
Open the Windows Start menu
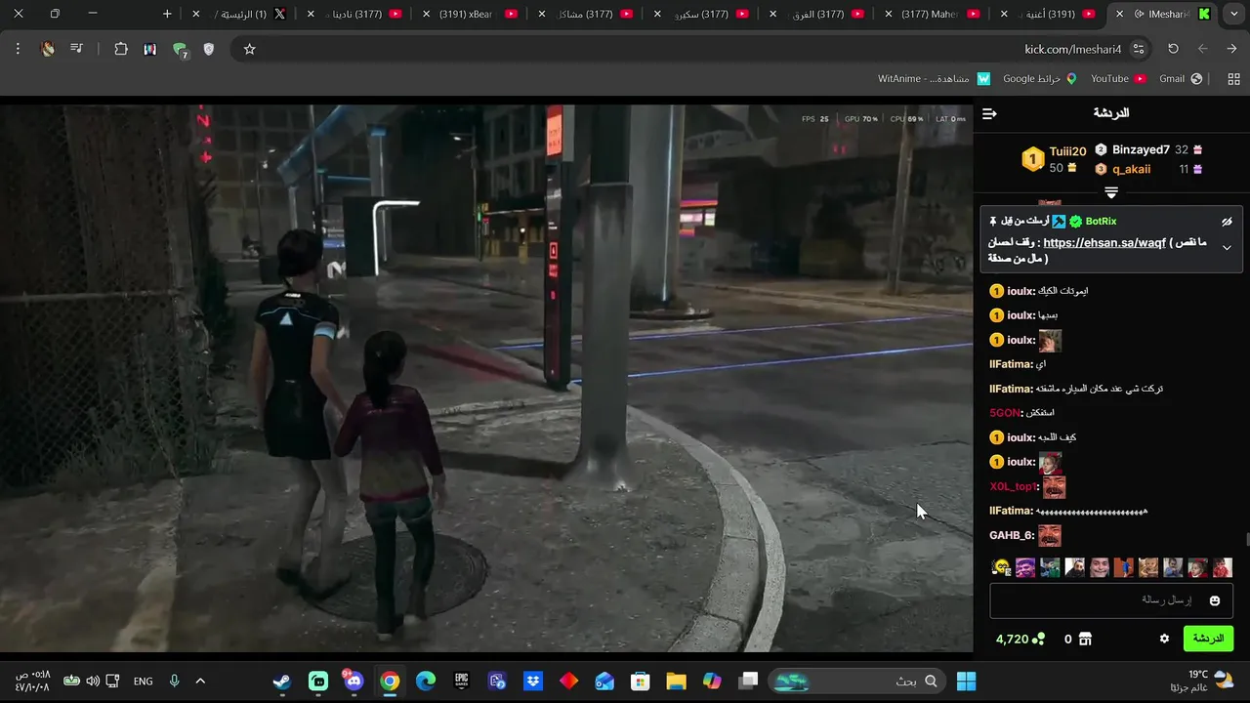(x=967, y=681)
